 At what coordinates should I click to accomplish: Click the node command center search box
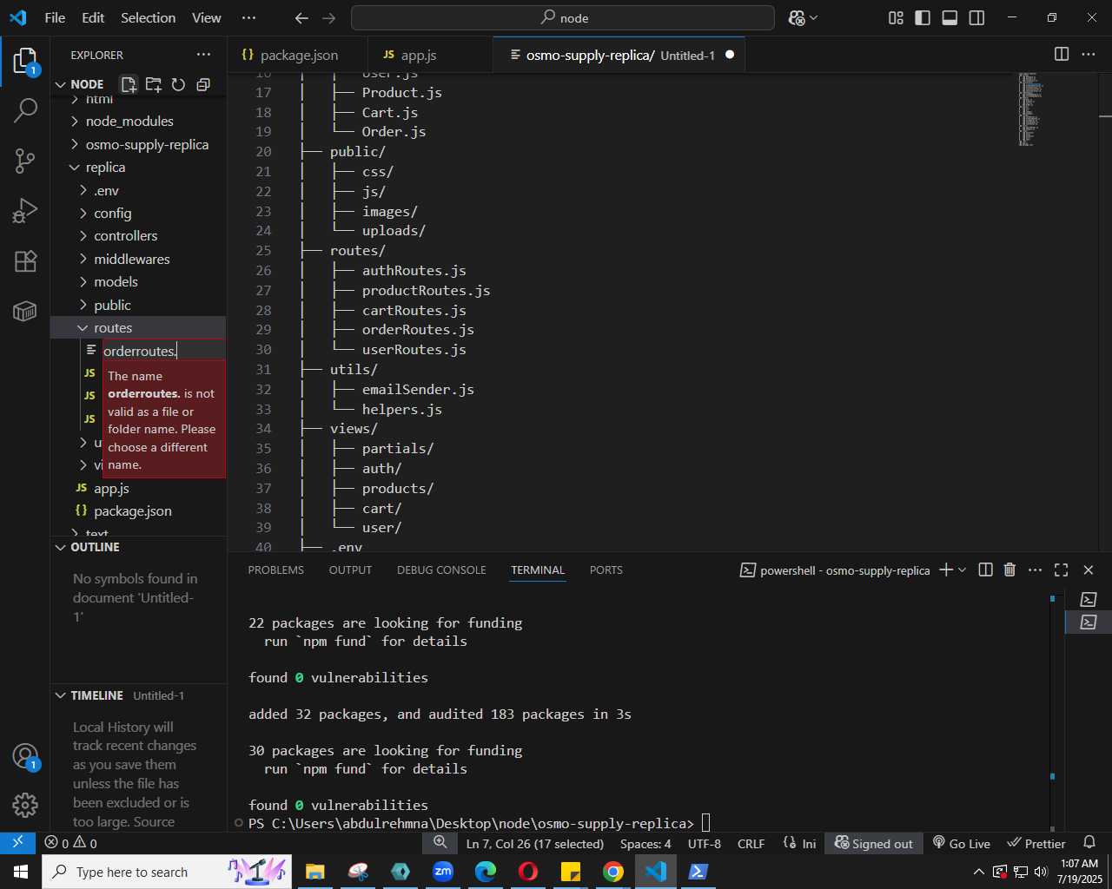pyautogui.click(x=563, y=17)
